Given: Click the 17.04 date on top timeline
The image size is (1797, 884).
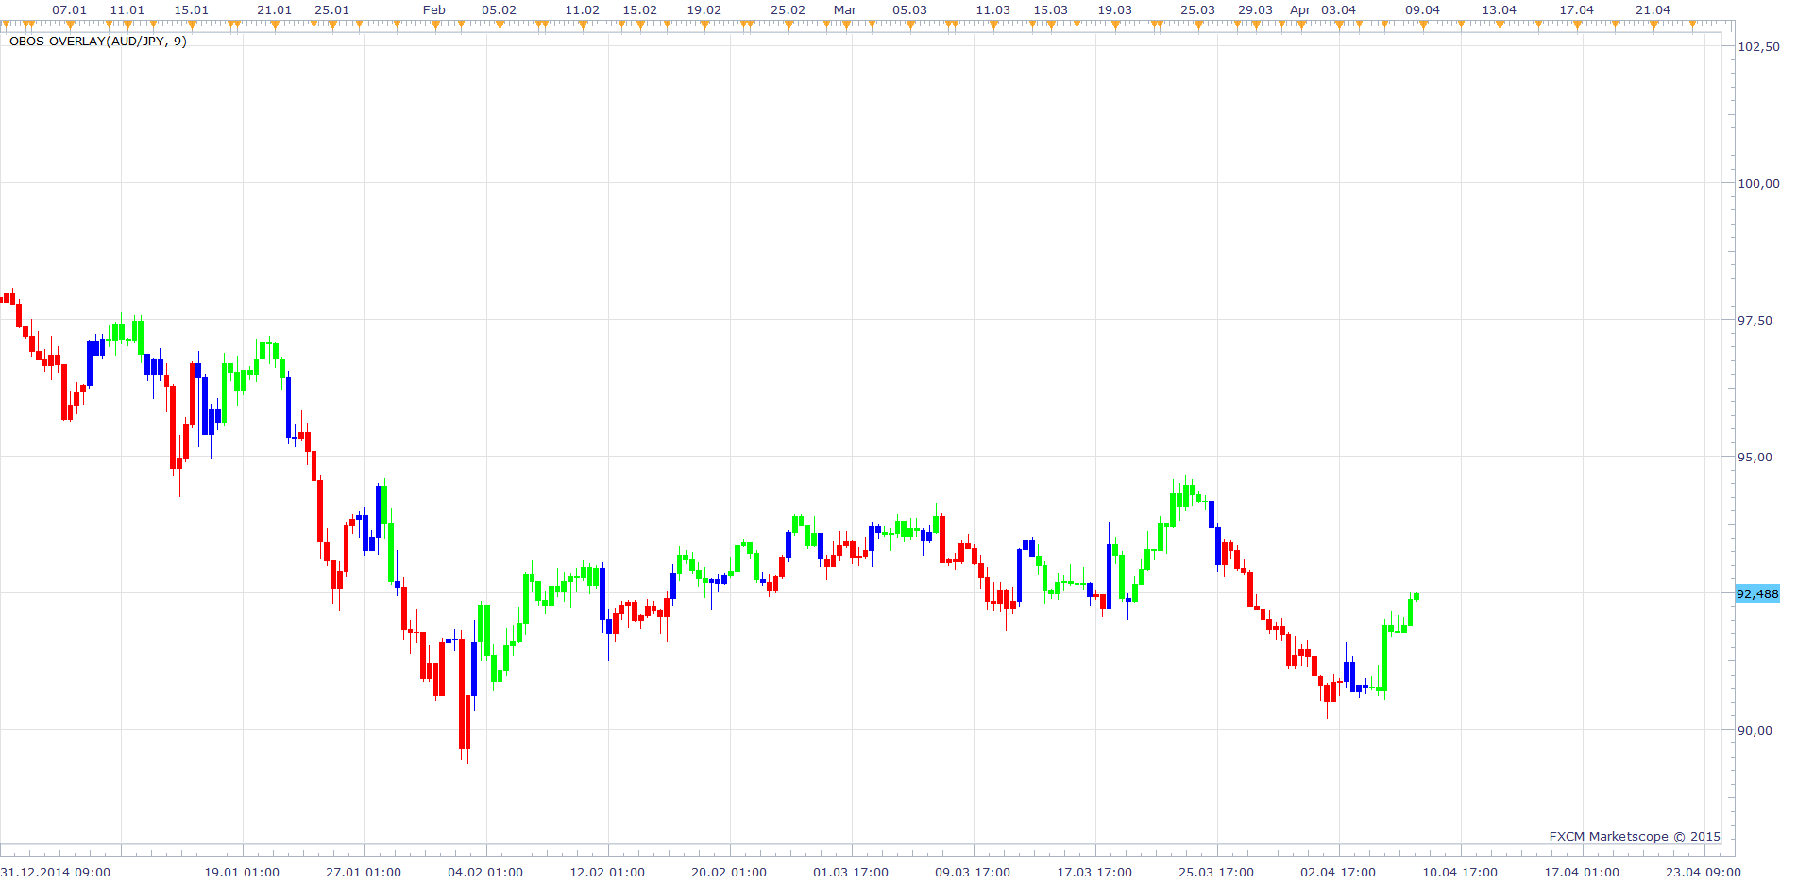Looking at the screenshot, I should click(x=1577, y=9).
